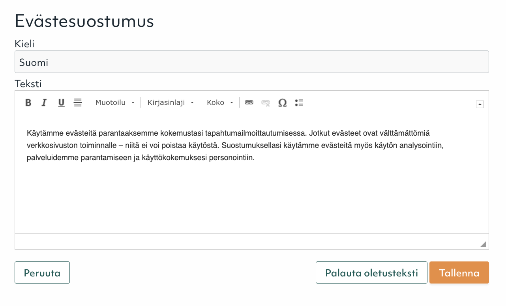The width and height of the screenshot is (506, 306).
Task: Click the editor bottom status bar
Action: [252, 241]
